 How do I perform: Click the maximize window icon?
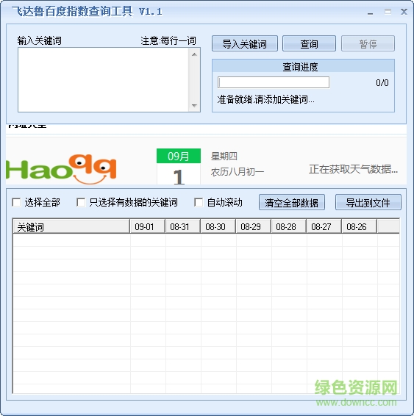click(388, 12)
